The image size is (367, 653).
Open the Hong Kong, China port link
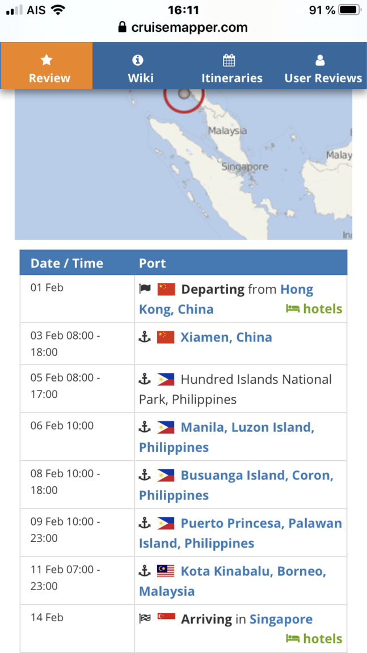tap(226, 299)
